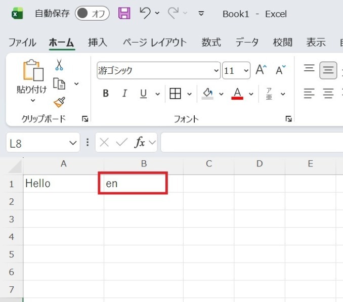This screenshot has width=343, height=302.
Task: Open the borders options arrow
Action: (189, 94)
